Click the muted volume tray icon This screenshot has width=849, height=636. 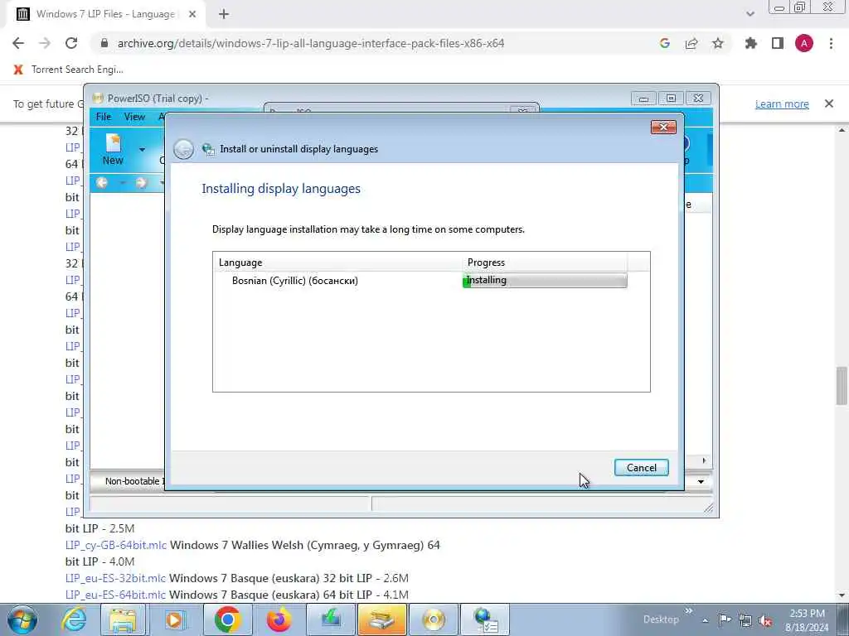pyautogui.click(x=765, y=620)
